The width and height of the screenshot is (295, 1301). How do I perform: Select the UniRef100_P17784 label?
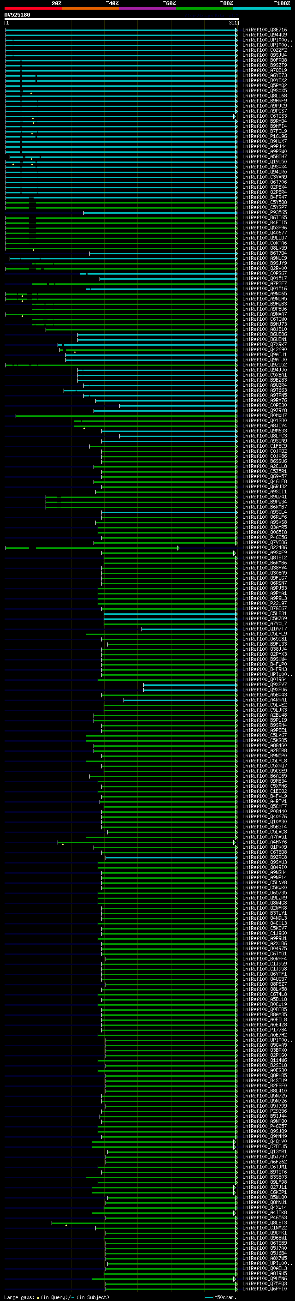265,1030
